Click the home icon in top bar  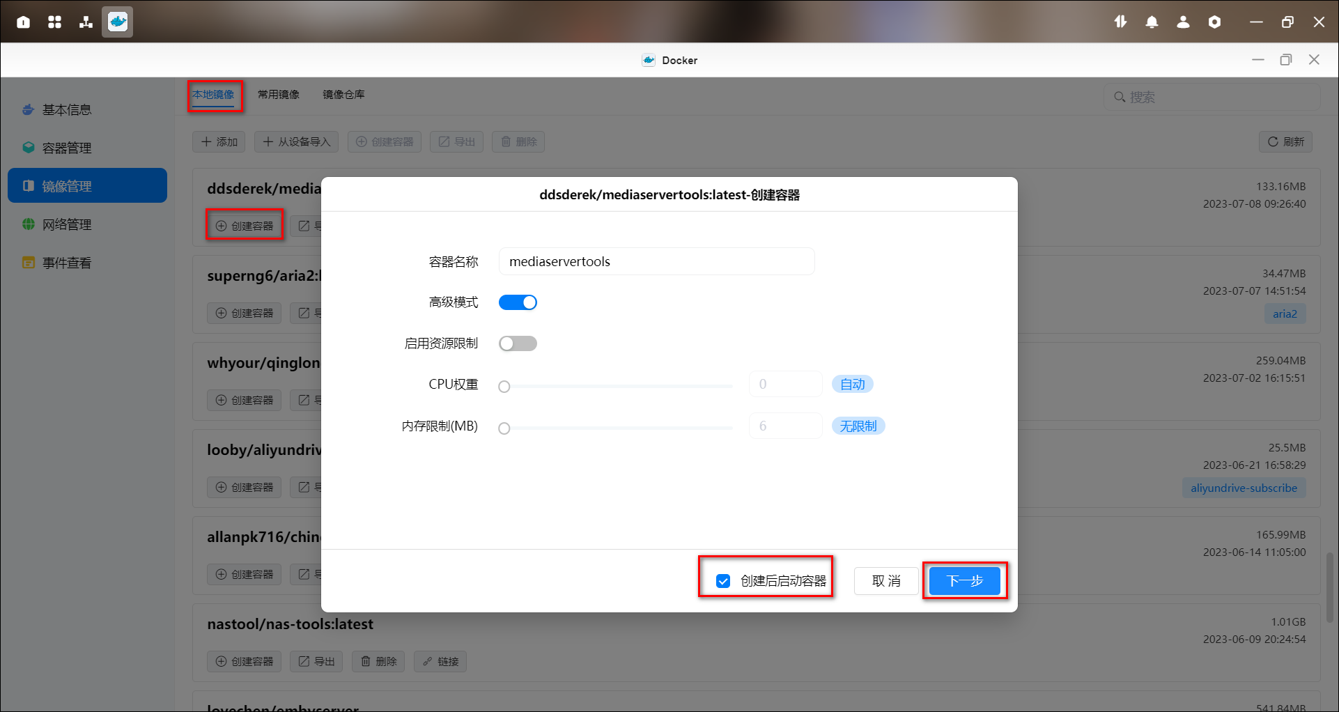(x=23, y=22)
